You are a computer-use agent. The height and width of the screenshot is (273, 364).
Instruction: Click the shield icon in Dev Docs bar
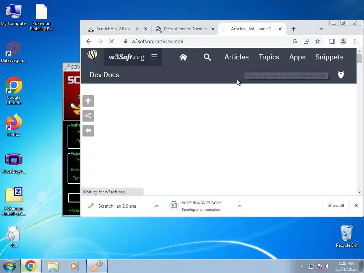[x=341, y=75]
